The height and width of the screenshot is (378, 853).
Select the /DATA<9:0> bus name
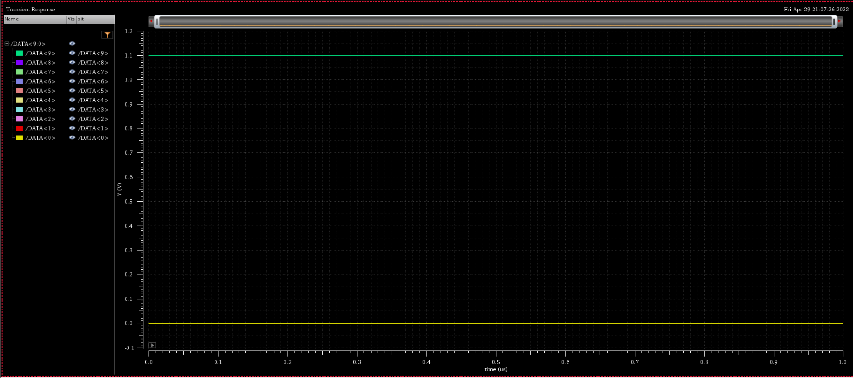tap(29, 44)
